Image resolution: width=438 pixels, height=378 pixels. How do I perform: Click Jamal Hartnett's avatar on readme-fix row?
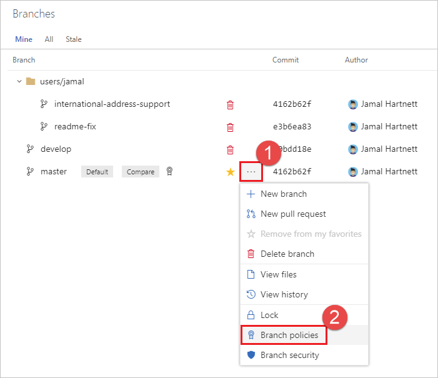352,127
